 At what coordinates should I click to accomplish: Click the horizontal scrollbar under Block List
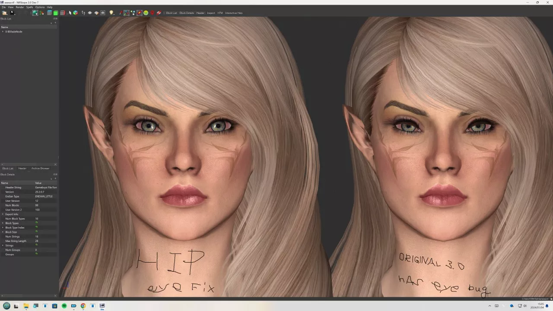tap(29, 164)
